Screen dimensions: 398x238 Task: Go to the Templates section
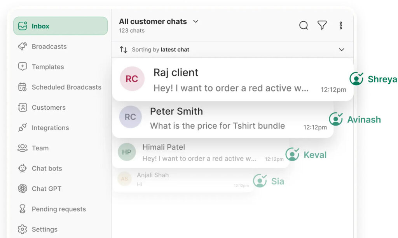click(47, 67)
